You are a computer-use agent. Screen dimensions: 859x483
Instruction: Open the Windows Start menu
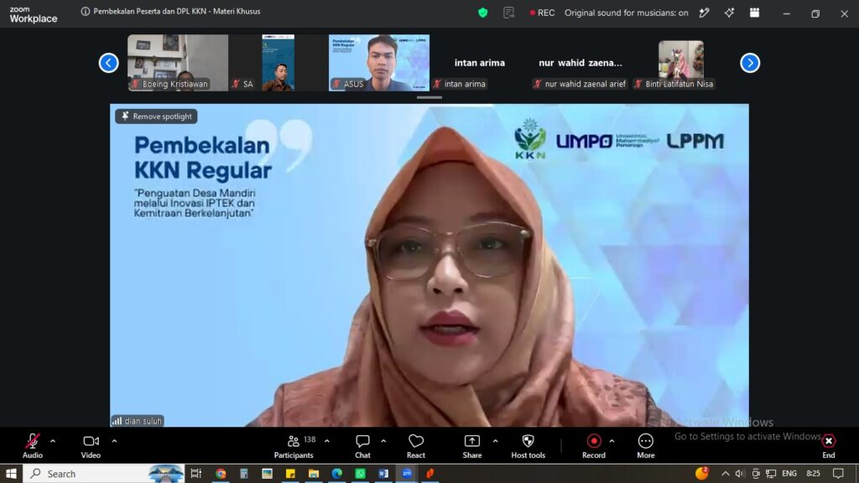click(11, 474)
